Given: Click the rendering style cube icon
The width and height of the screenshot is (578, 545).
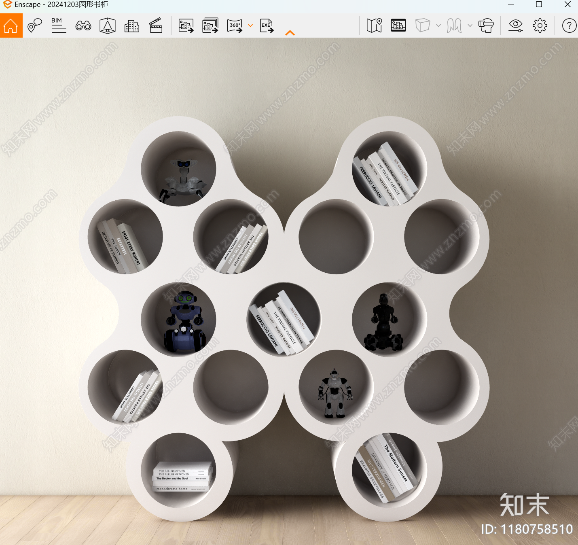Looking at the screenshot, I should pyautogui.click(x=423, y=25).
